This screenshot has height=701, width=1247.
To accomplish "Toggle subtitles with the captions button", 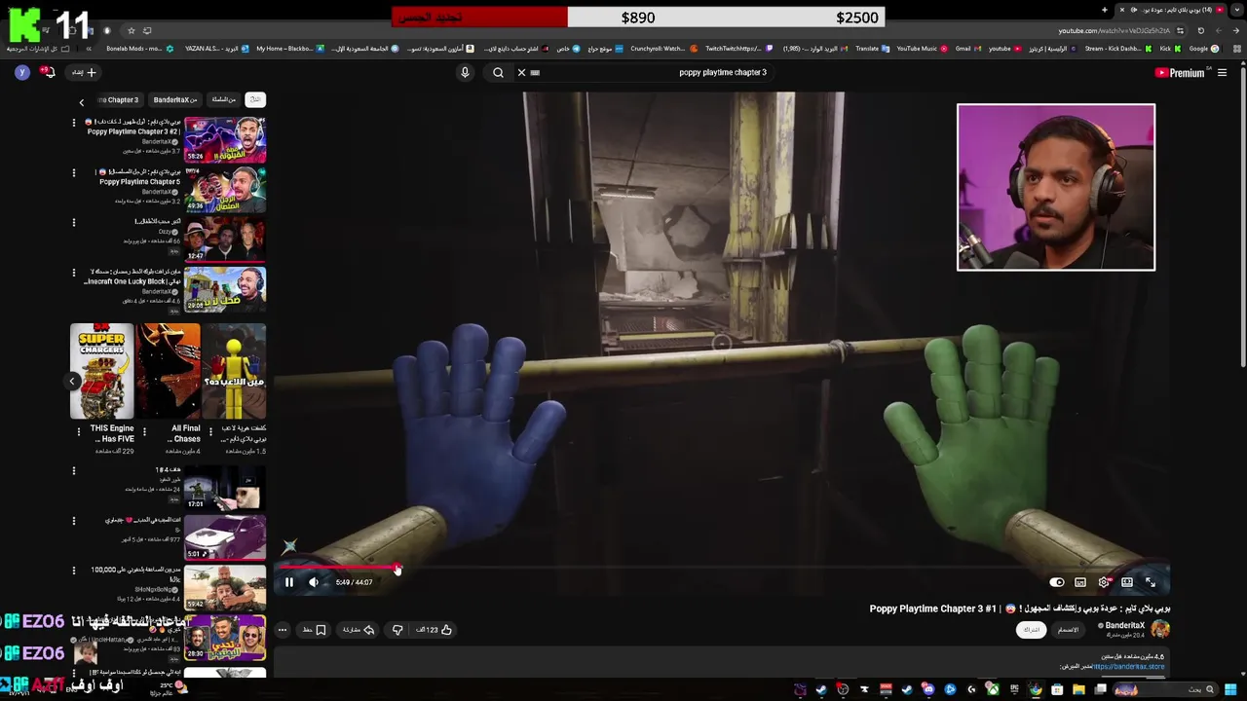I will [x=1080, y=582].
